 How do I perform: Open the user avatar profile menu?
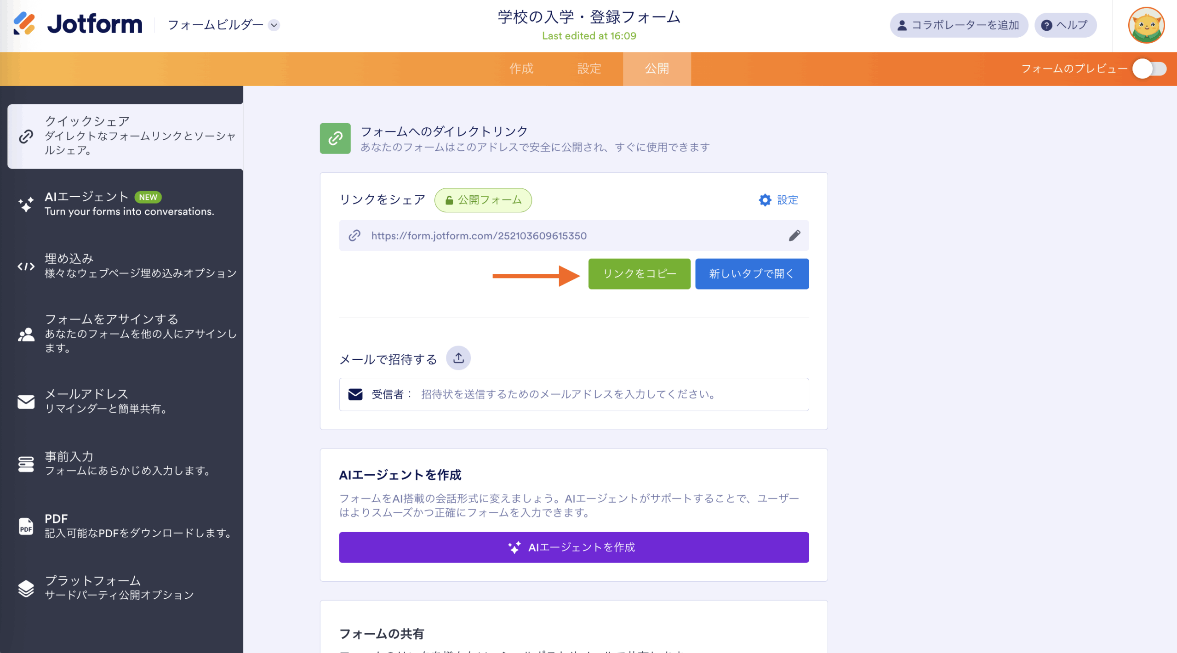click(x=1146, y=25)
